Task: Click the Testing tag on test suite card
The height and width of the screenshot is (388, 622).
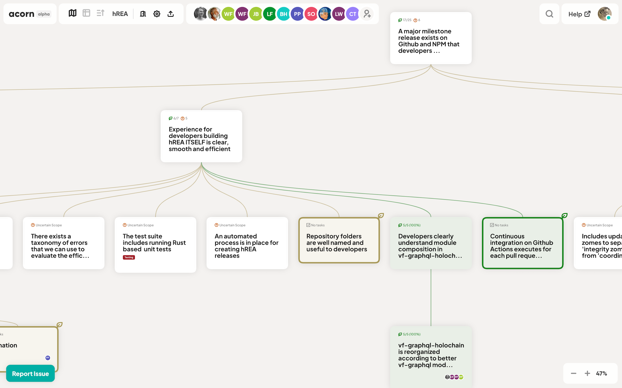Action: [129, 257]
